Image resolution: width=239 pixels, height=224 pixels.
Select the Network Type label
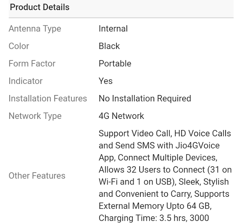tap(35, 116)
